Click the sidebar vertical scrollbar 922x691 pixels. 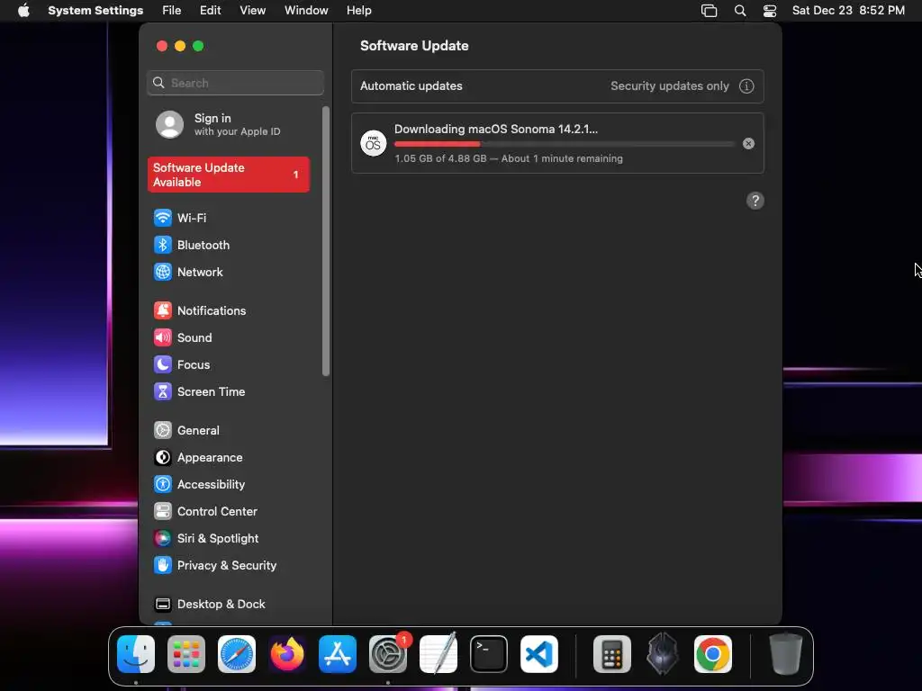click(326, 241)
